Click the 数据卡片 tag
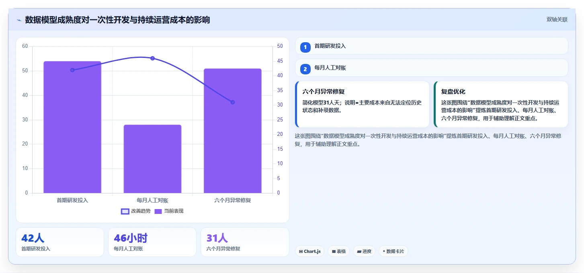Image resolution: width=584 pixels, height=273 pixels. pyautogui.click(x=393, y=251)
